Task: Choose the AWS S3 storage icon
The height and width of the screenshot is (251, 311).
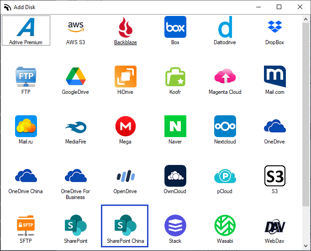Action: pos(76,27)
